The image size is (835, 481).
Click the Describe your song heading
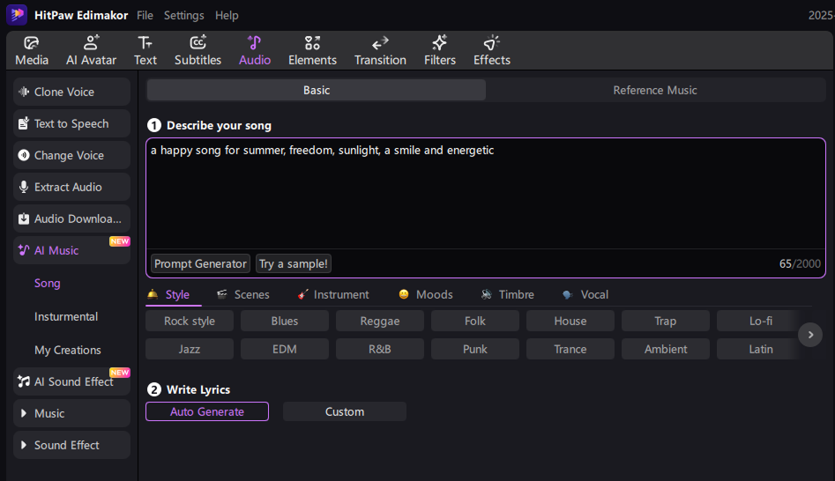pyautogui.click(x=219, y=125)
